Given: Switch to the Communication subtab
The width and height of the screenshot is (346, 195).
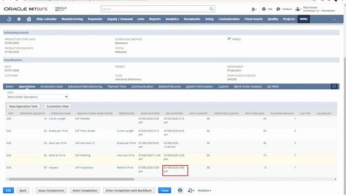Looking at the screenshot, I should tap(142, 87).
